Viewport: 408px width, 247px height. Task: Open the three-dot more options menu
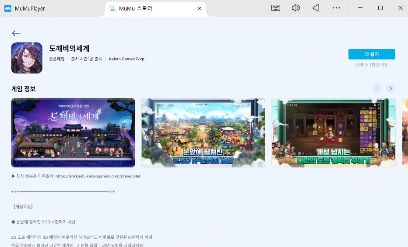click(x=336, y=8)
